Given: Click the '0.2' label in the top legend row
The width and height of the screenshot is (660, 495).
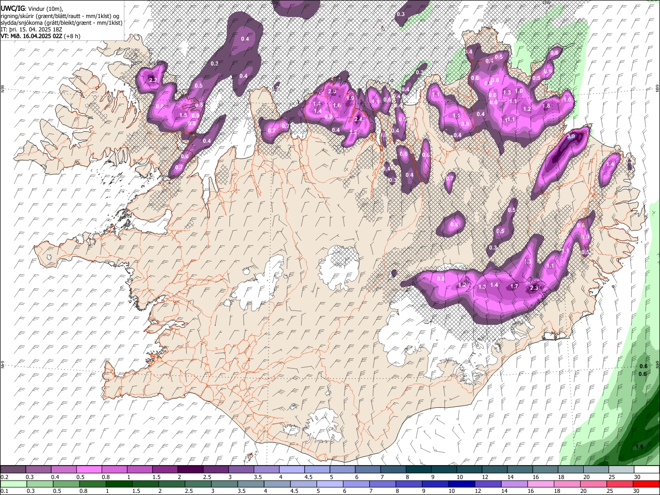Looking at the screenshot, I should [4, 477].
